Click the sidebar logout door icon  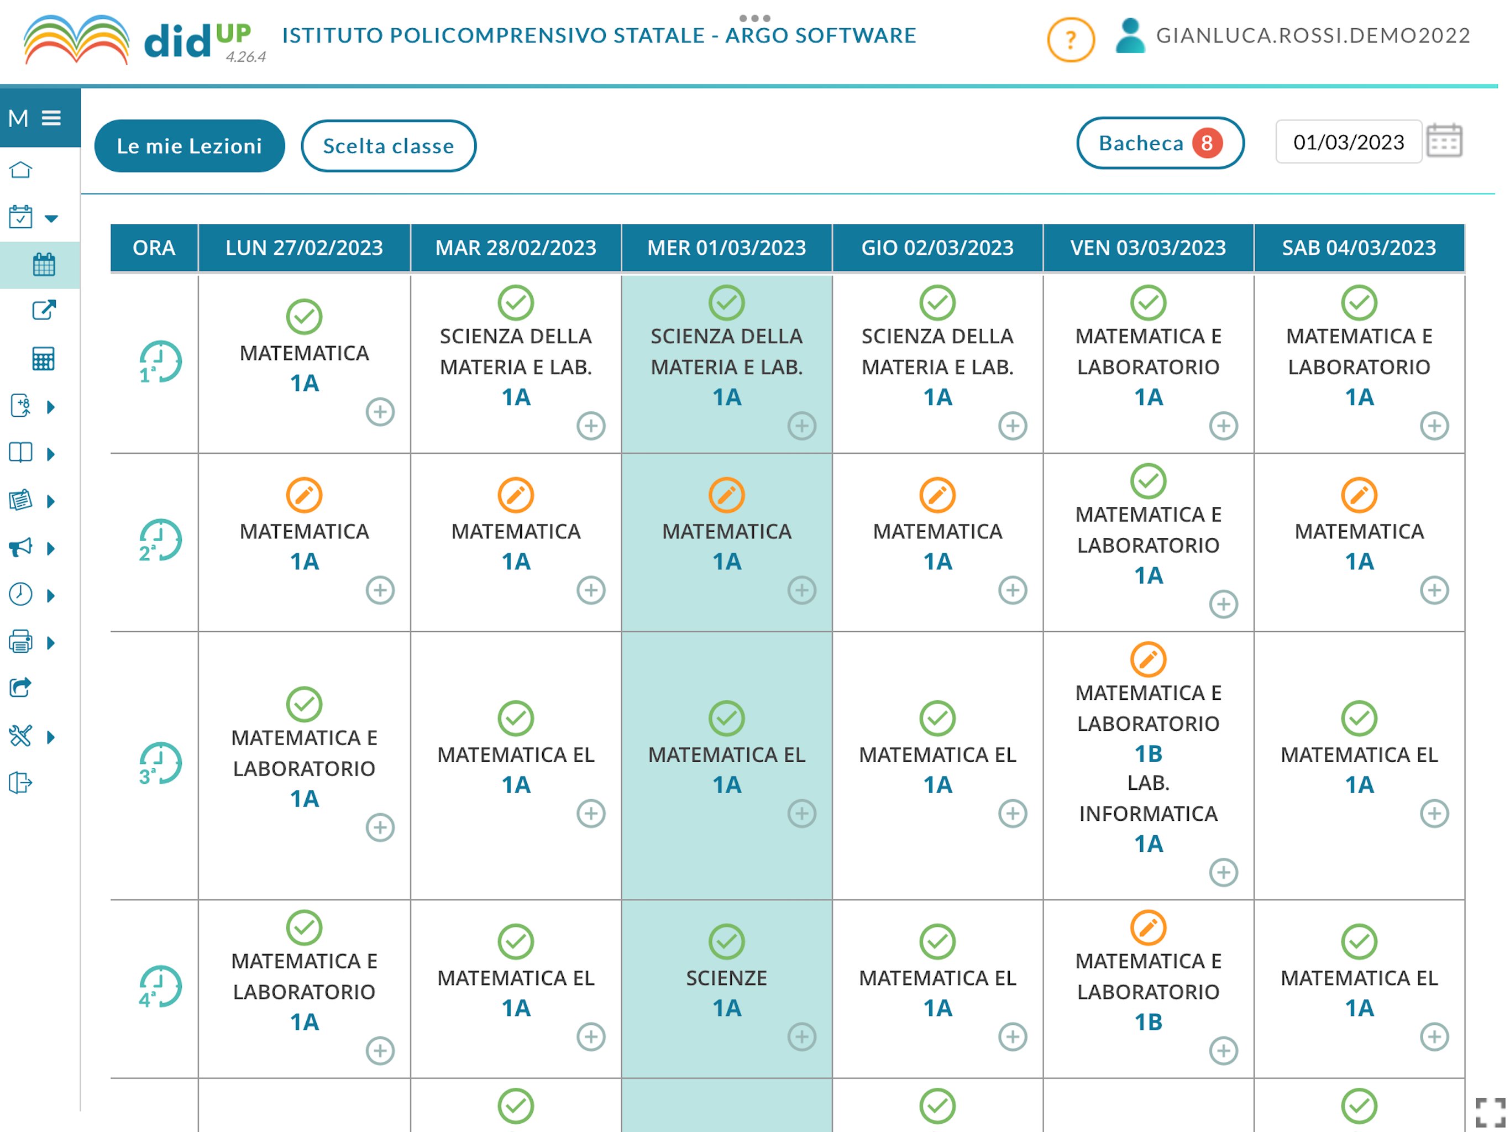(20, 783)
